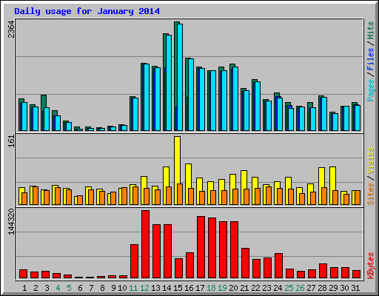The image size is (379, 296).
Task: Click day 31 on the x-axis
Action: (355, 288)
